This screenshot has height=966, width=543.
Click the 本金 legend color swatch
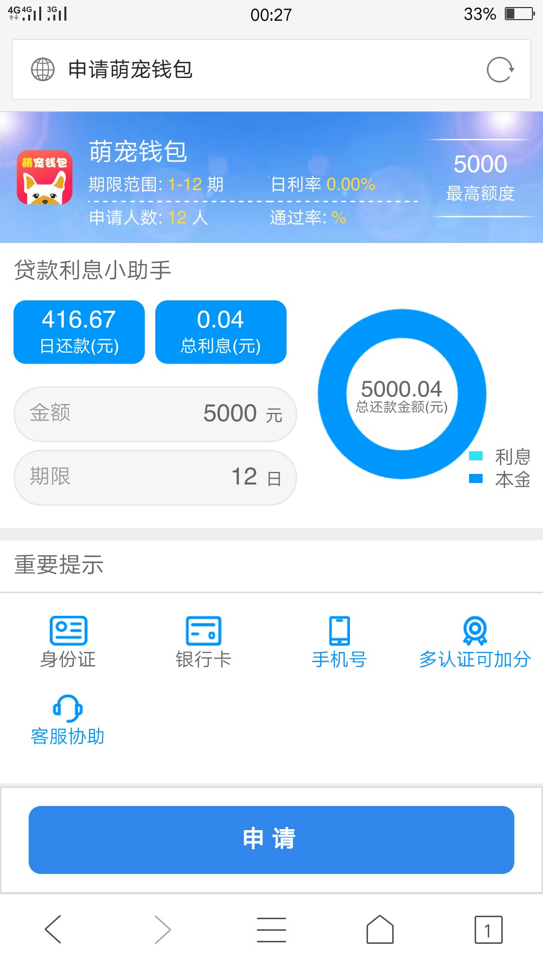476,478
